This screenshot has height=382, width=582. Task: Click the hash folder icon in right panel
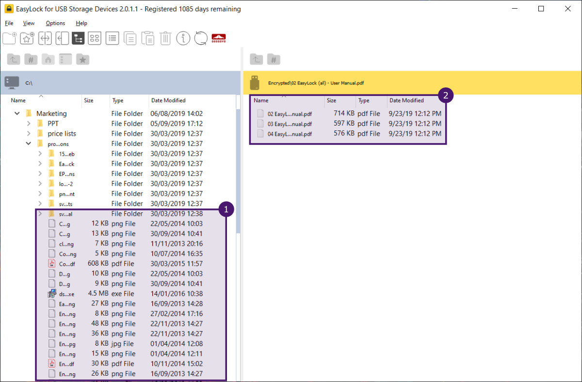click(x=274, y=59)
